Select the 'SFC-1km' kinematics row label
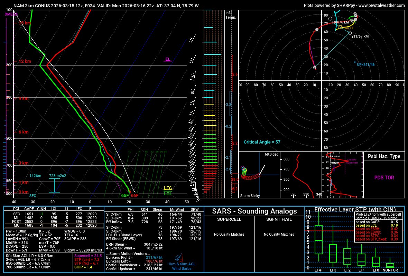Image resolution: width=408 pixels, height=276 pixels. coord(114,214)
